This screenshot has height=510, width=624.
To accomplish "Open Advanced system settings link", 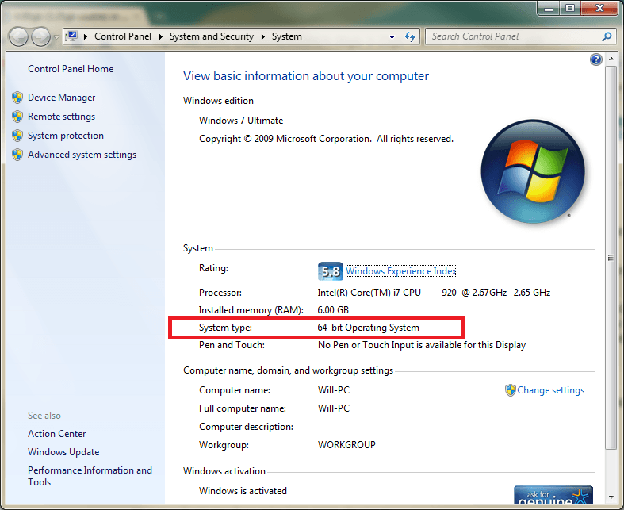I will (82, 155).
